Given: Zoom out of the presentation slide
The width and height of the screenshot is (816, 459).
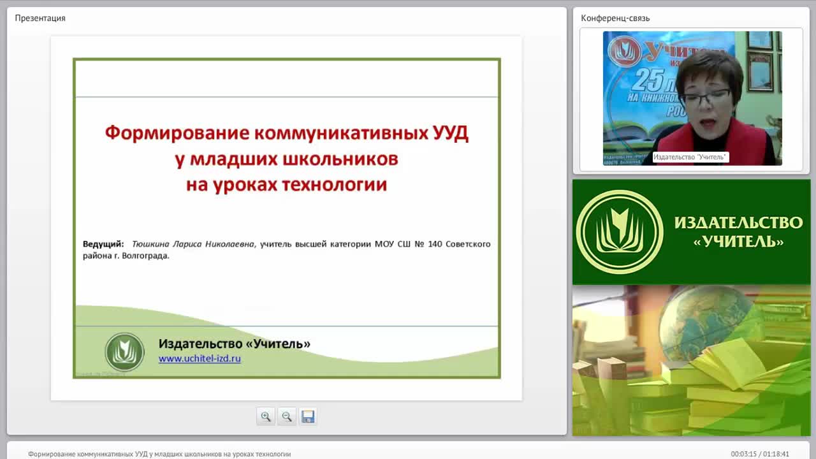Looking at the screenshot, I should tap(287, 416).
